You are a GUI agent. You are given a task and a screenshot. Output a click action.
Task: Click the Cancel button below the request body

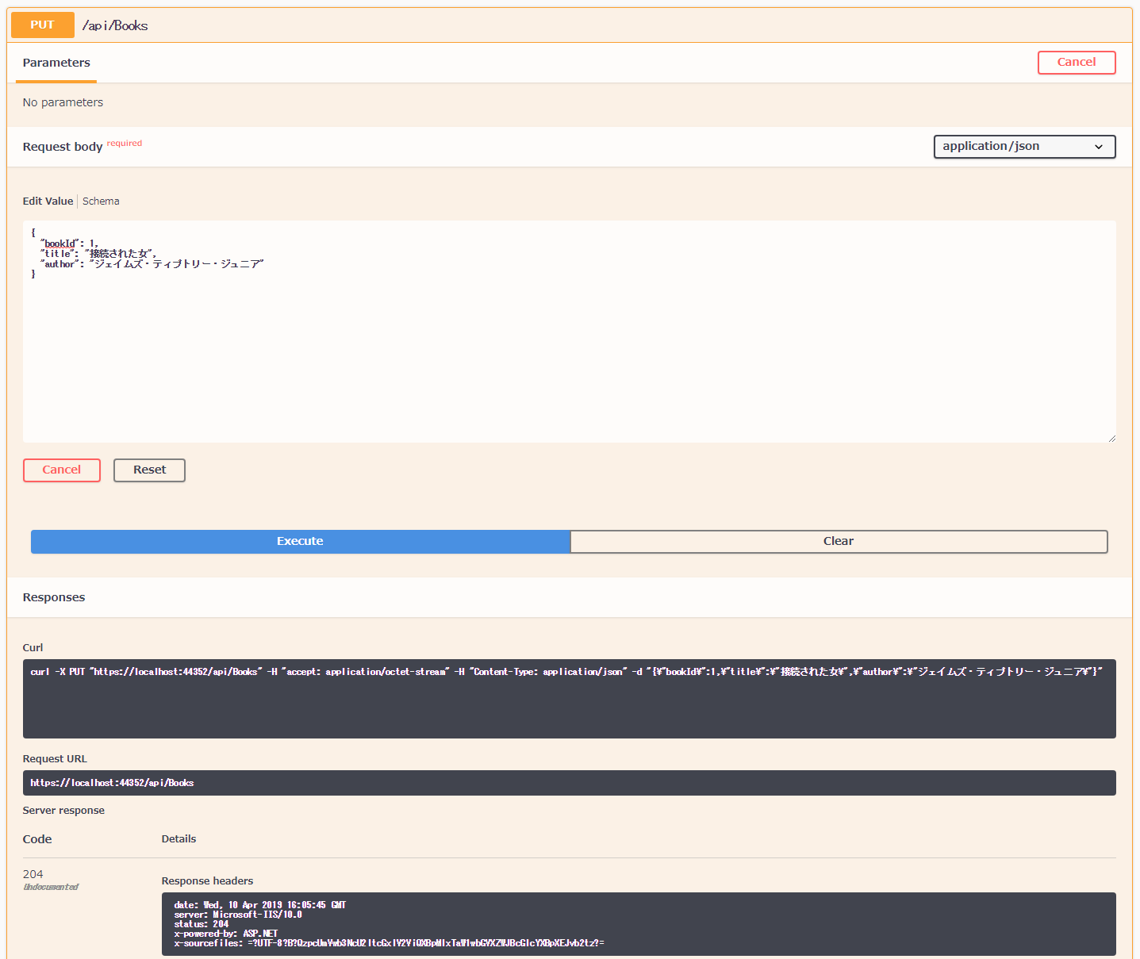(62, 470)
